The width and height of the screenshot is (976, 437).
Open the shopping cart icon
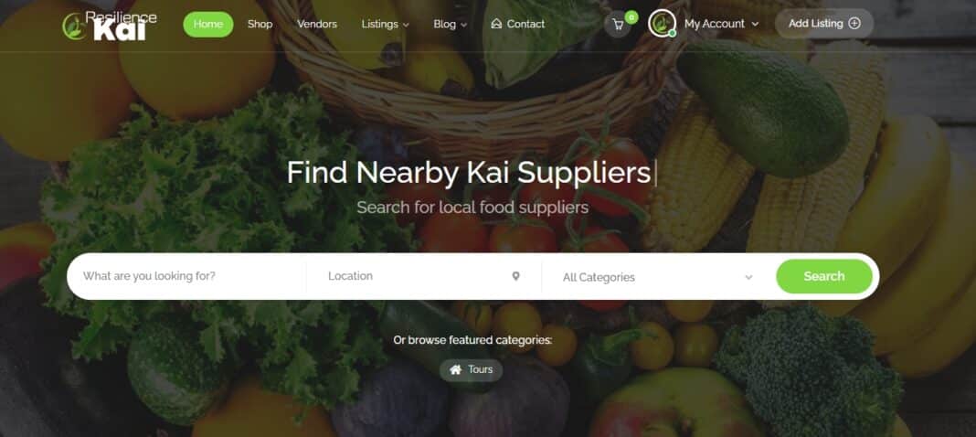coord(618,25)
